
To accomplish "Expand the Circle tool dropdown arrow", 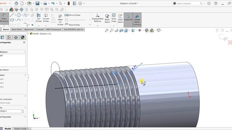I will [x=22, y=15].
